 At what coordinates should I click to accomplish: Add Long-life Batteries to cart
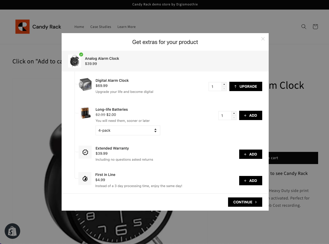point(251,115)
